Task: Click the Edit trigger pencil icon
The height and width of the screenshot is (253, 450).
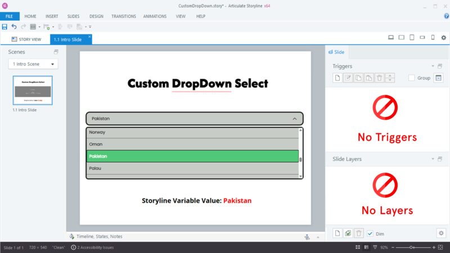Action: 348,78
